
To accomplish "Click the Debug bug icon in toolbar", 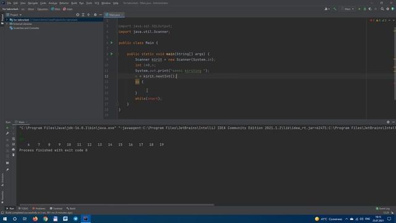I will tap(364, 9).
